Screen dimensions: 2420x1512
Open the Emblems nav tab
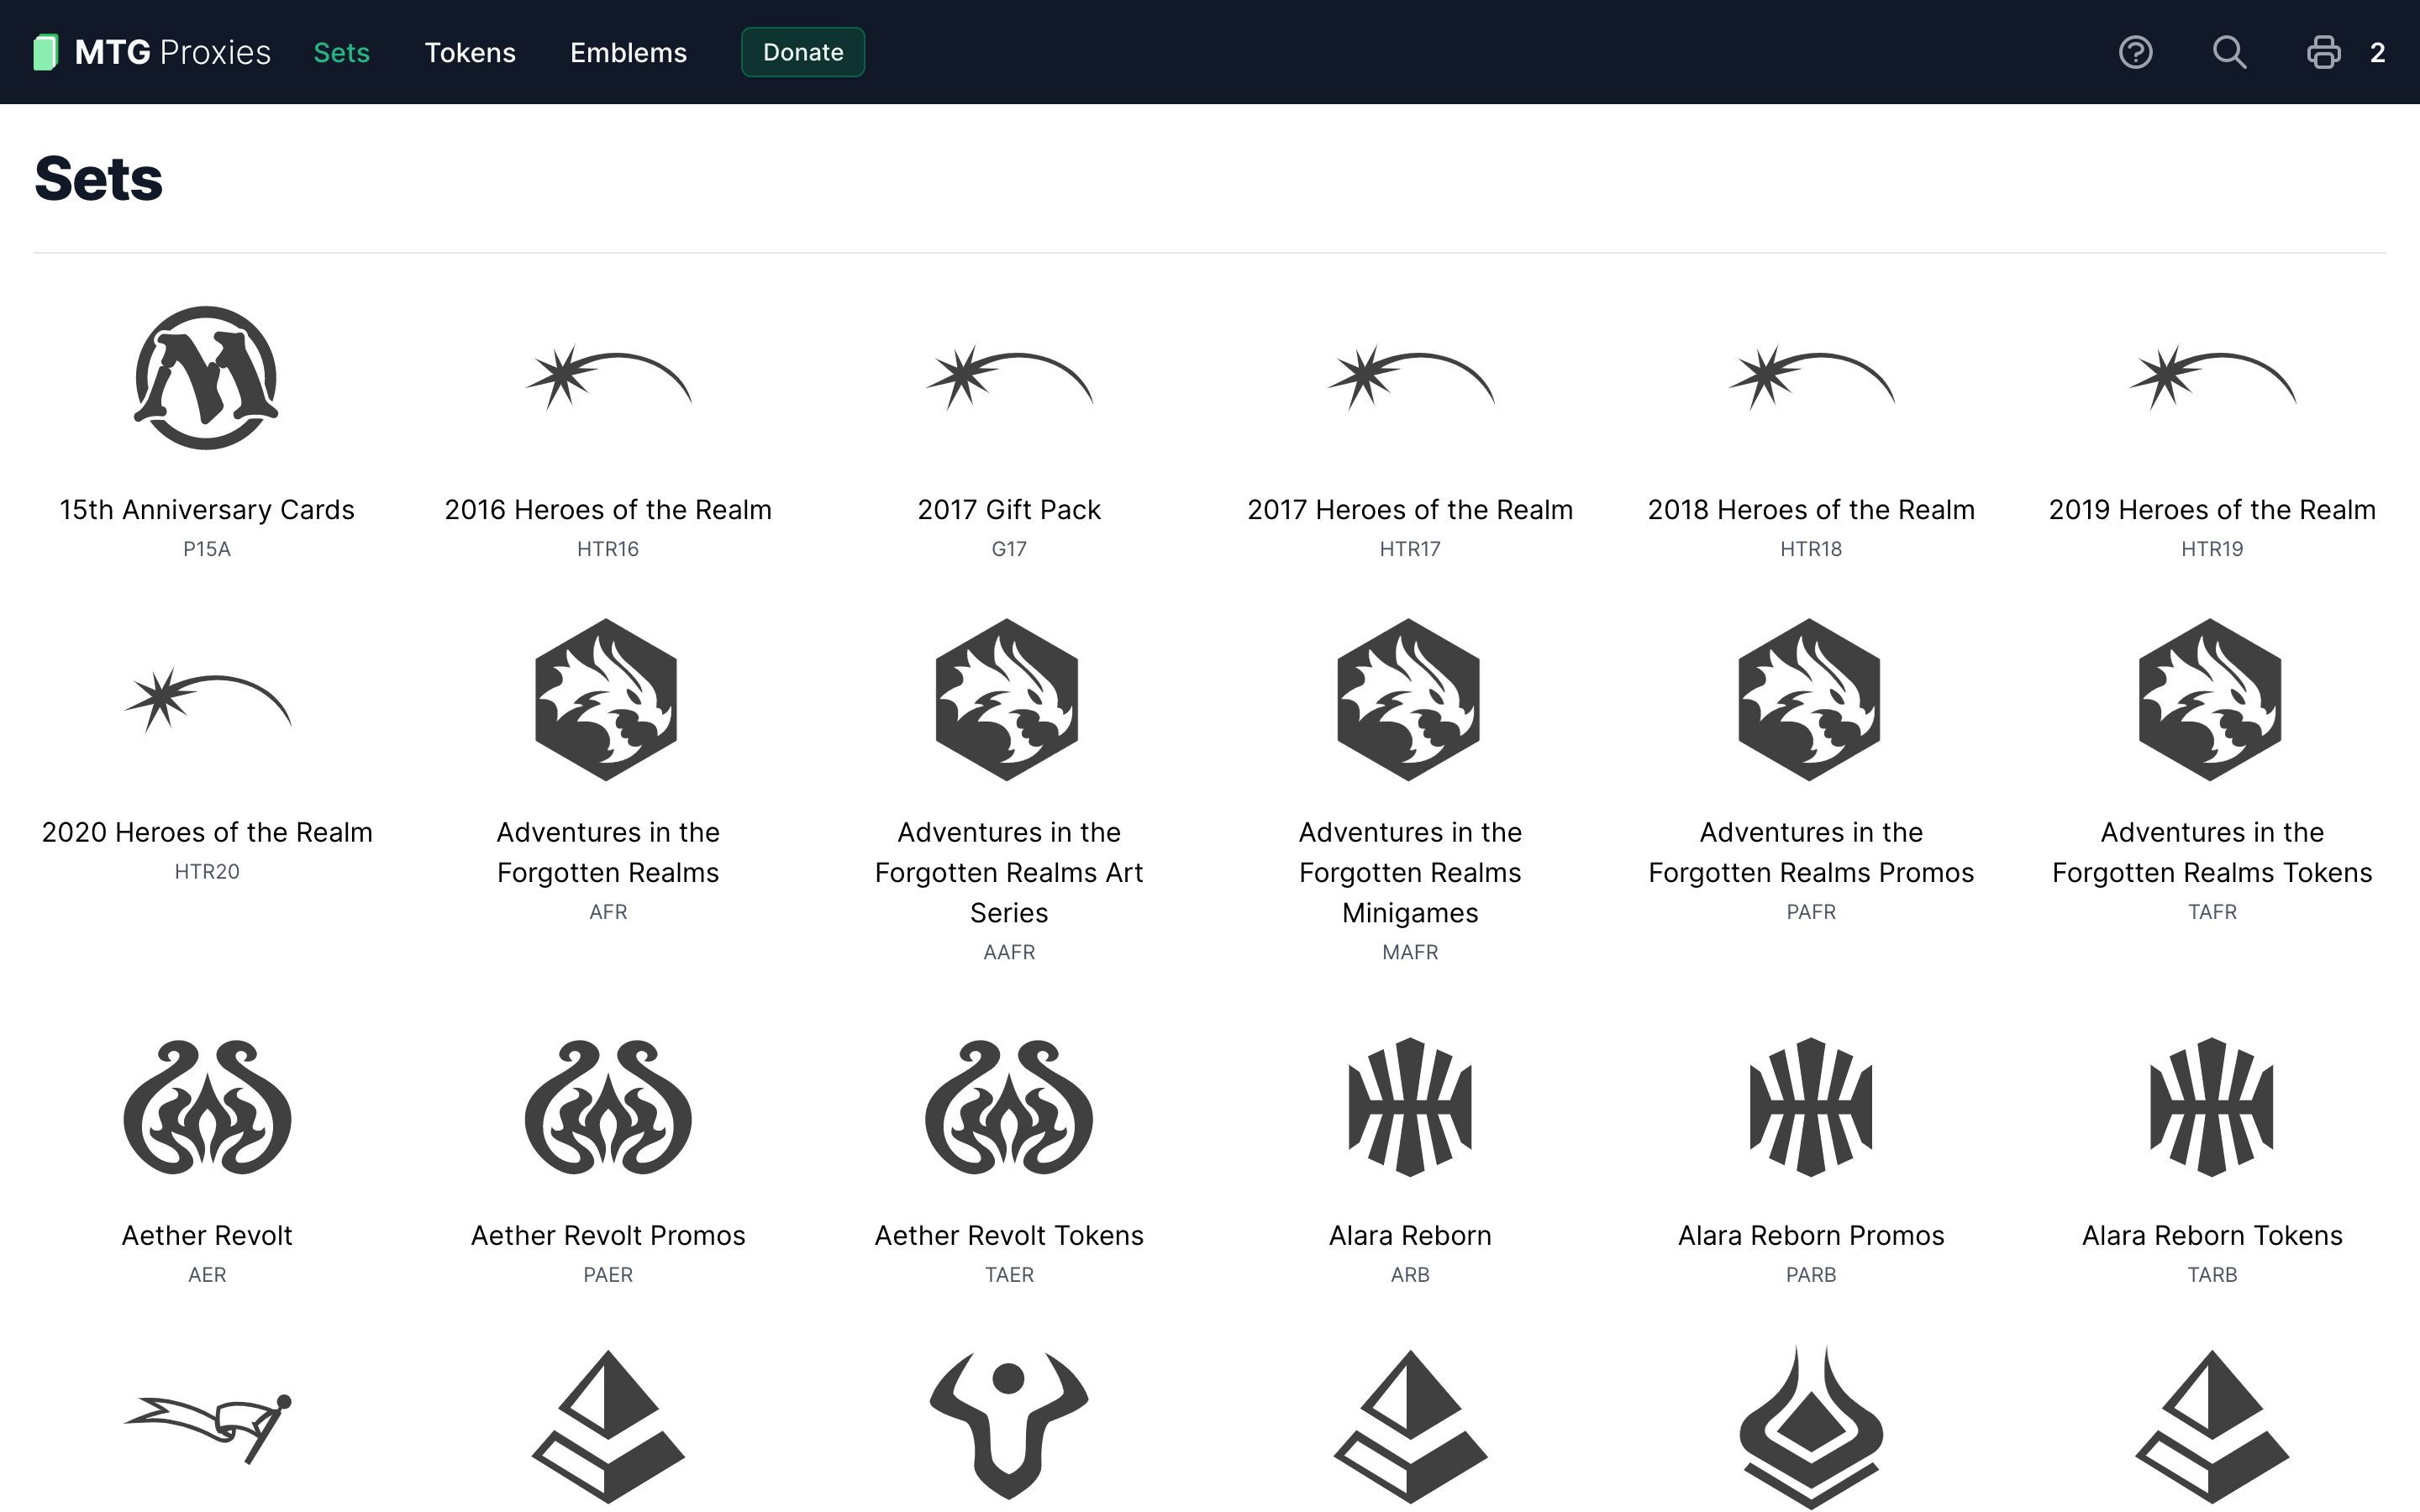(628, 52)
